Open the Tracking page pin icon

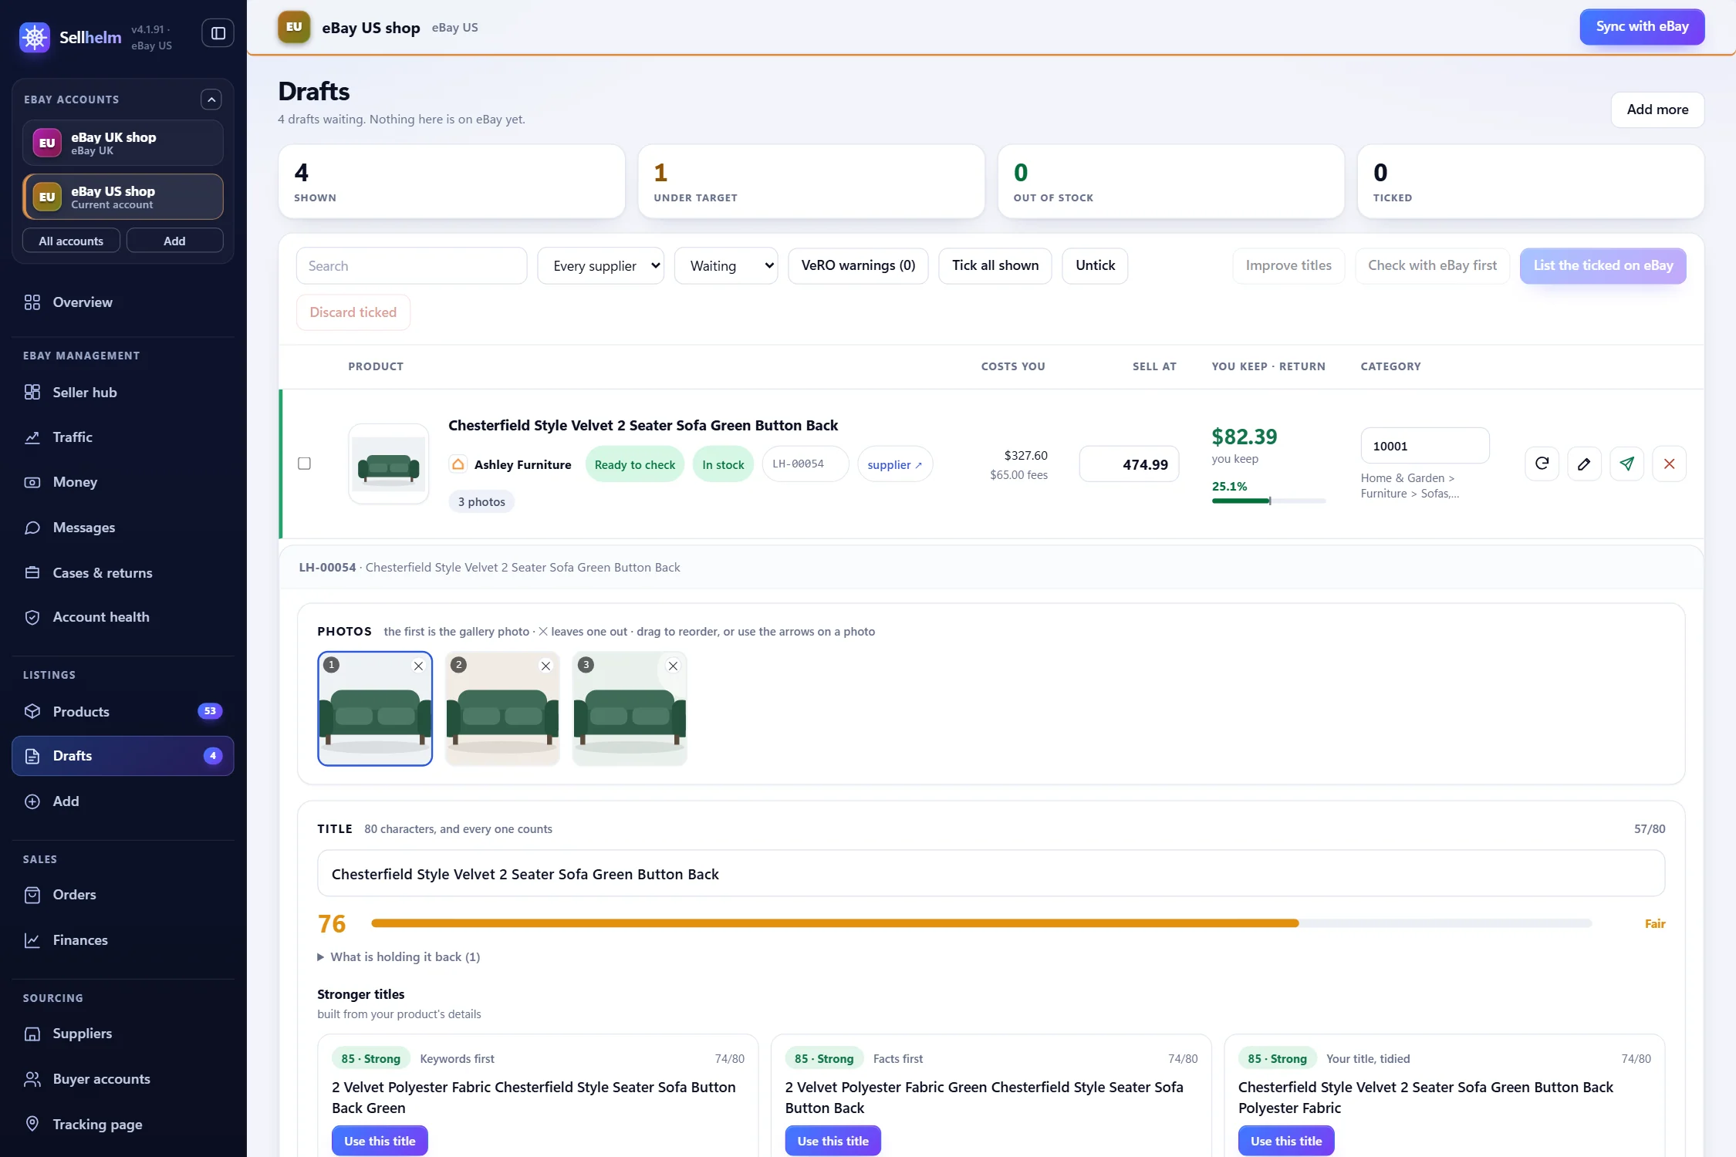[32, 1124]
